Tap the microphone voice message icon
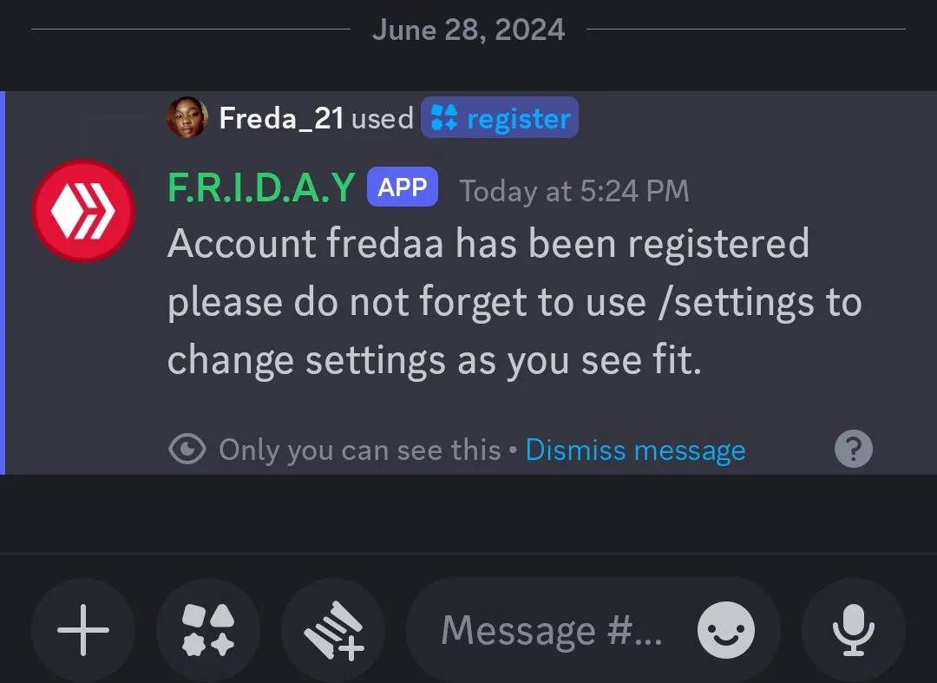Viewport: 937px width, 683px height. coord(854,630)
